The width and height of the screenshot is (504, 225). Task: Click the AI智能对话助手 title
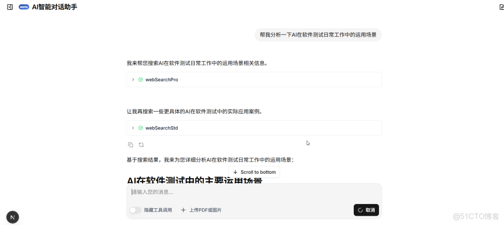click(55, 7)
